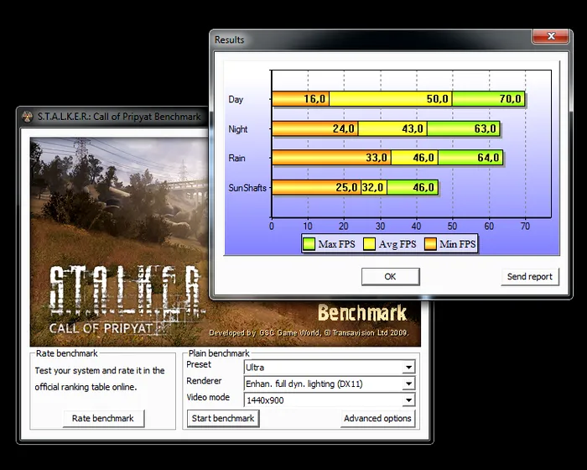Click the Night 43,0 avg FPS bar
Viewport: 587px width, 470px height.
point(392,128)
